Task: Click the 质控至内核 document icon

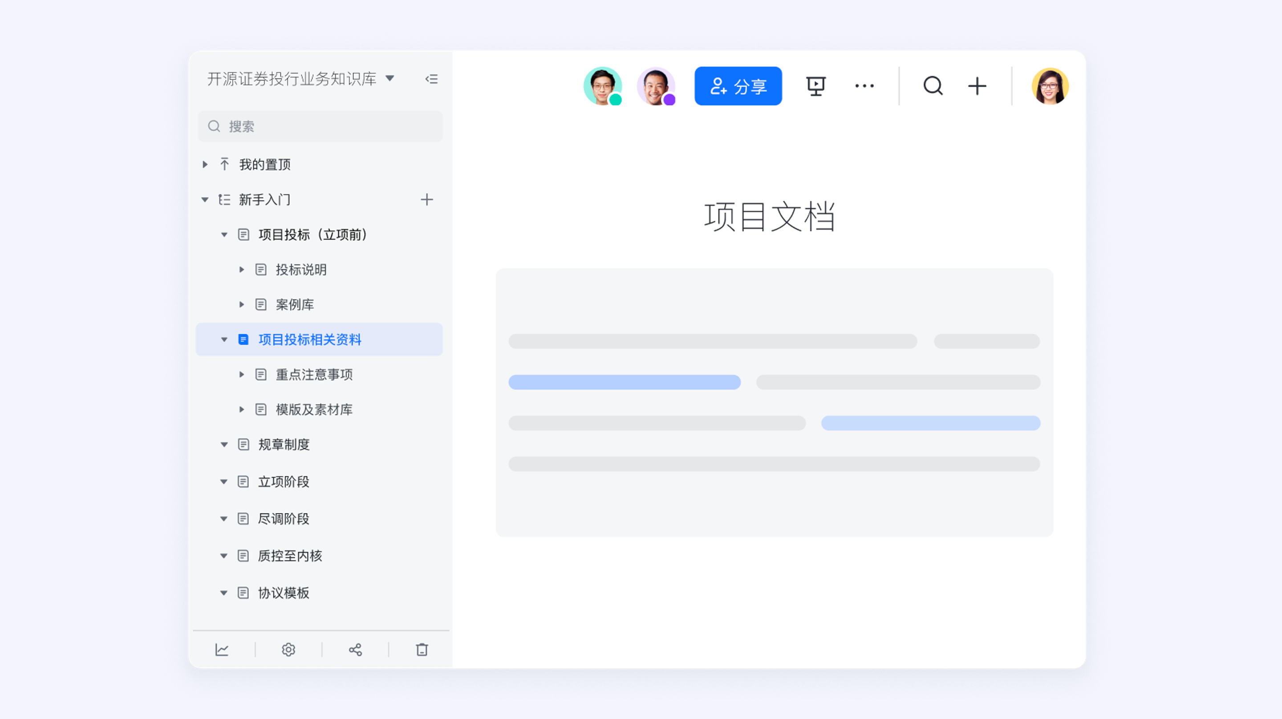Action: [x=243, y=556]
